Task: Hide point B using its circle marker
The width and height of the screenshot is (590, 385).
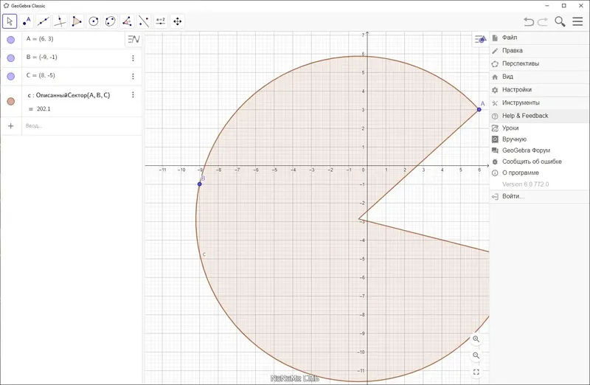Action: [11, 58]
